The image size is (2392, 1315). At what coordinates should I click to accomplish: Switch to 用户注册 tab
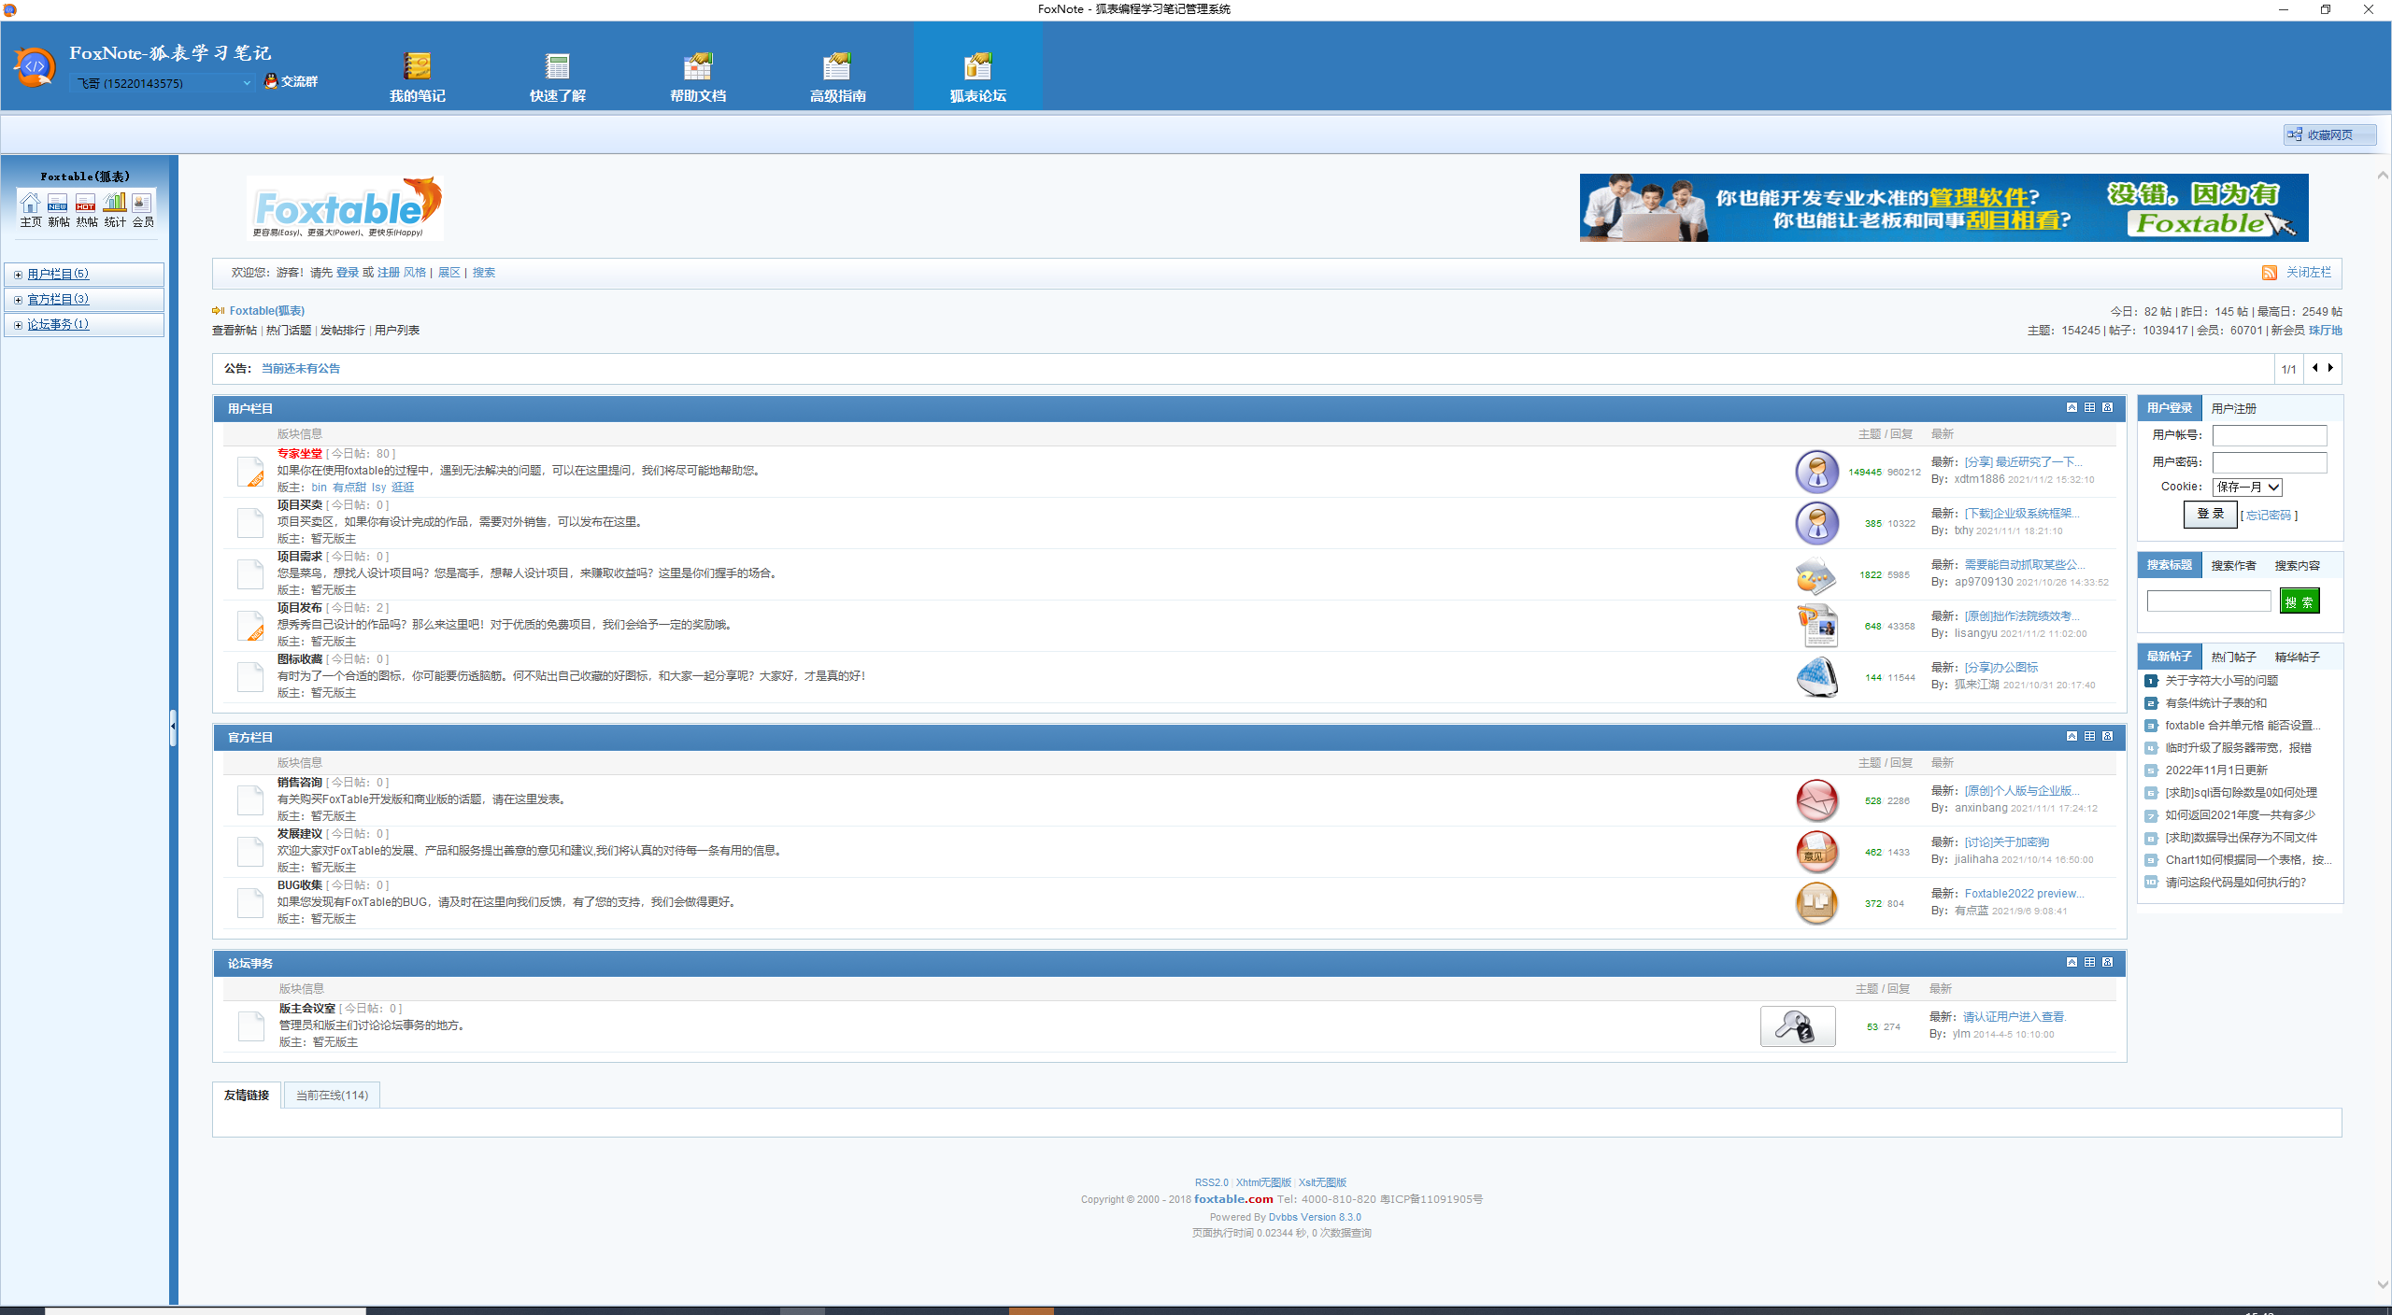pos(2233,408)
